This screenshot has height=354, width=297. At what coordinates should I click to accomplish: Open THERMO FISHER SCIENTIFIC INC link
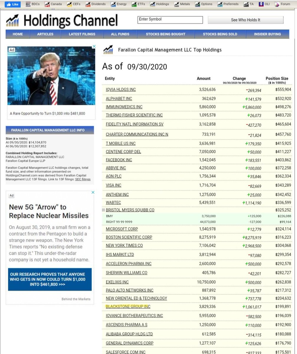(134, 115)
